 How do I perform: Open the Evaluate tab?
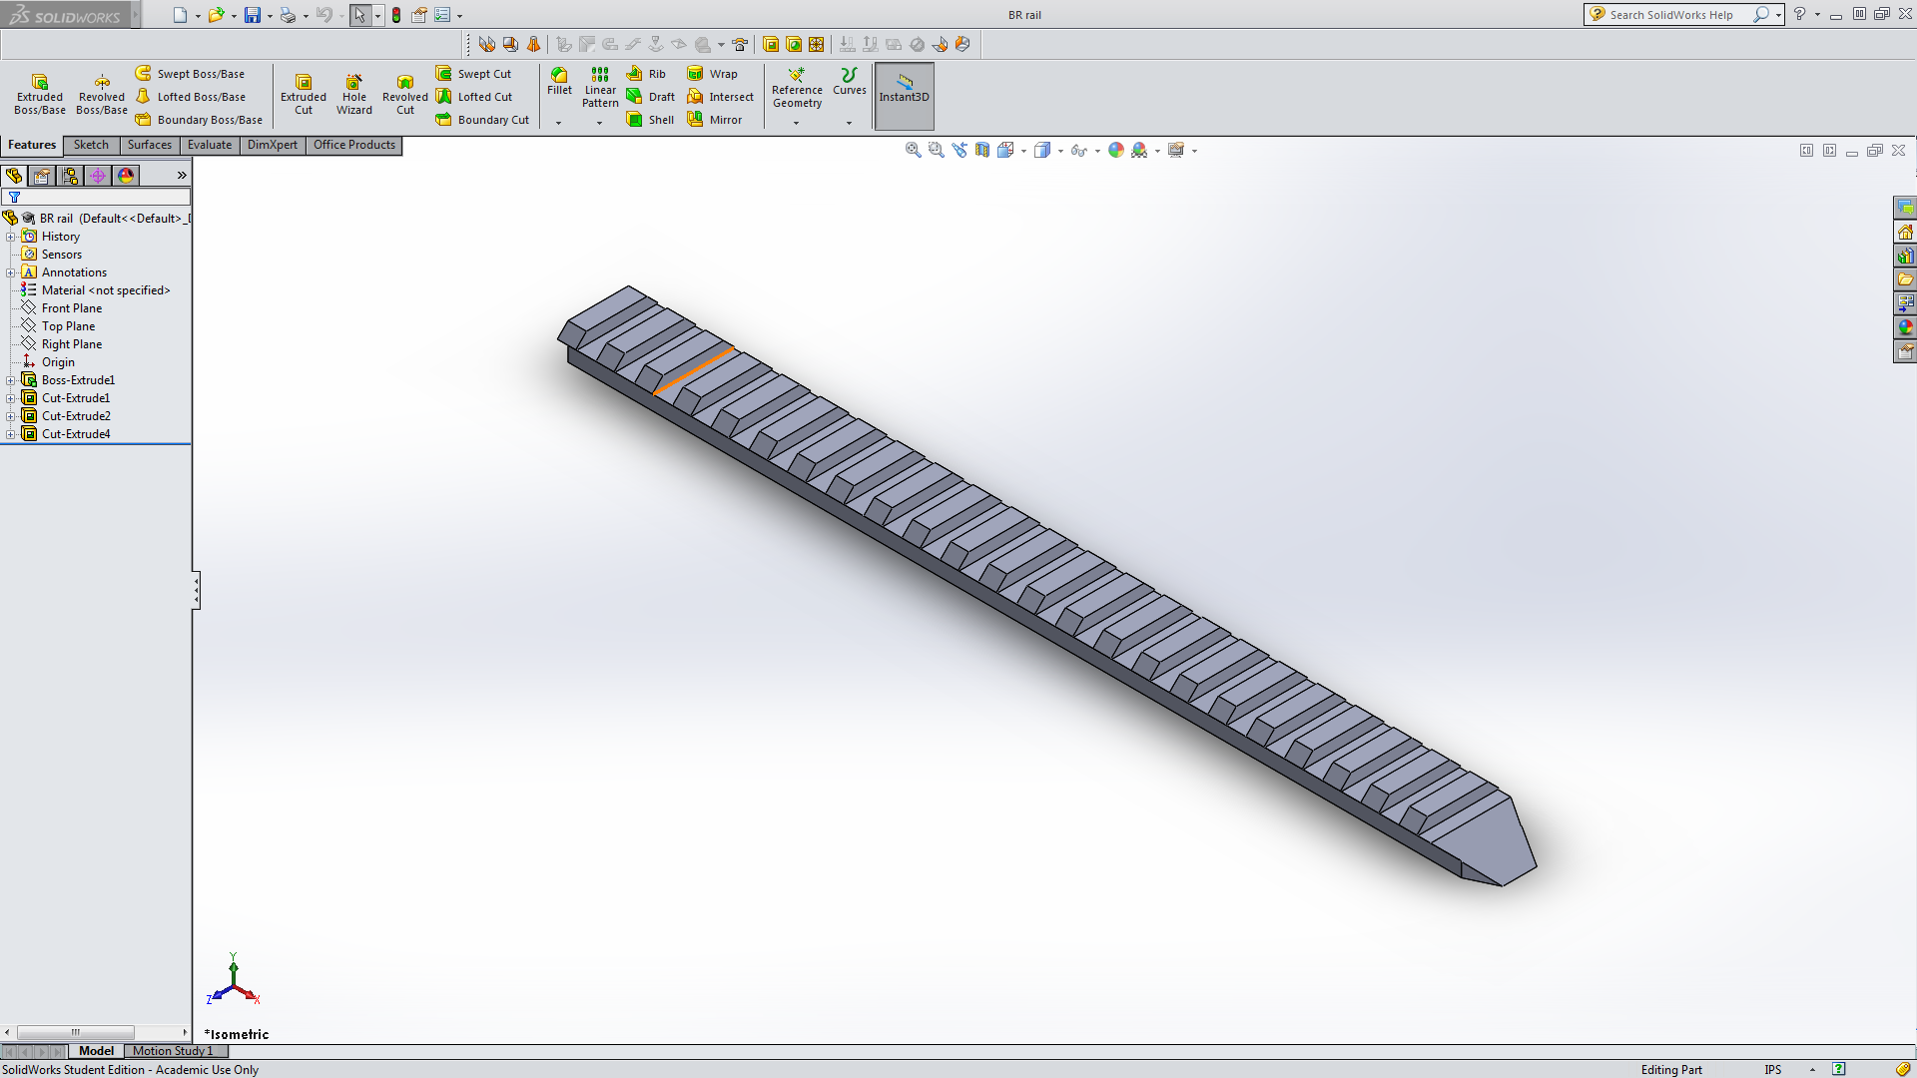coord(209,145)
